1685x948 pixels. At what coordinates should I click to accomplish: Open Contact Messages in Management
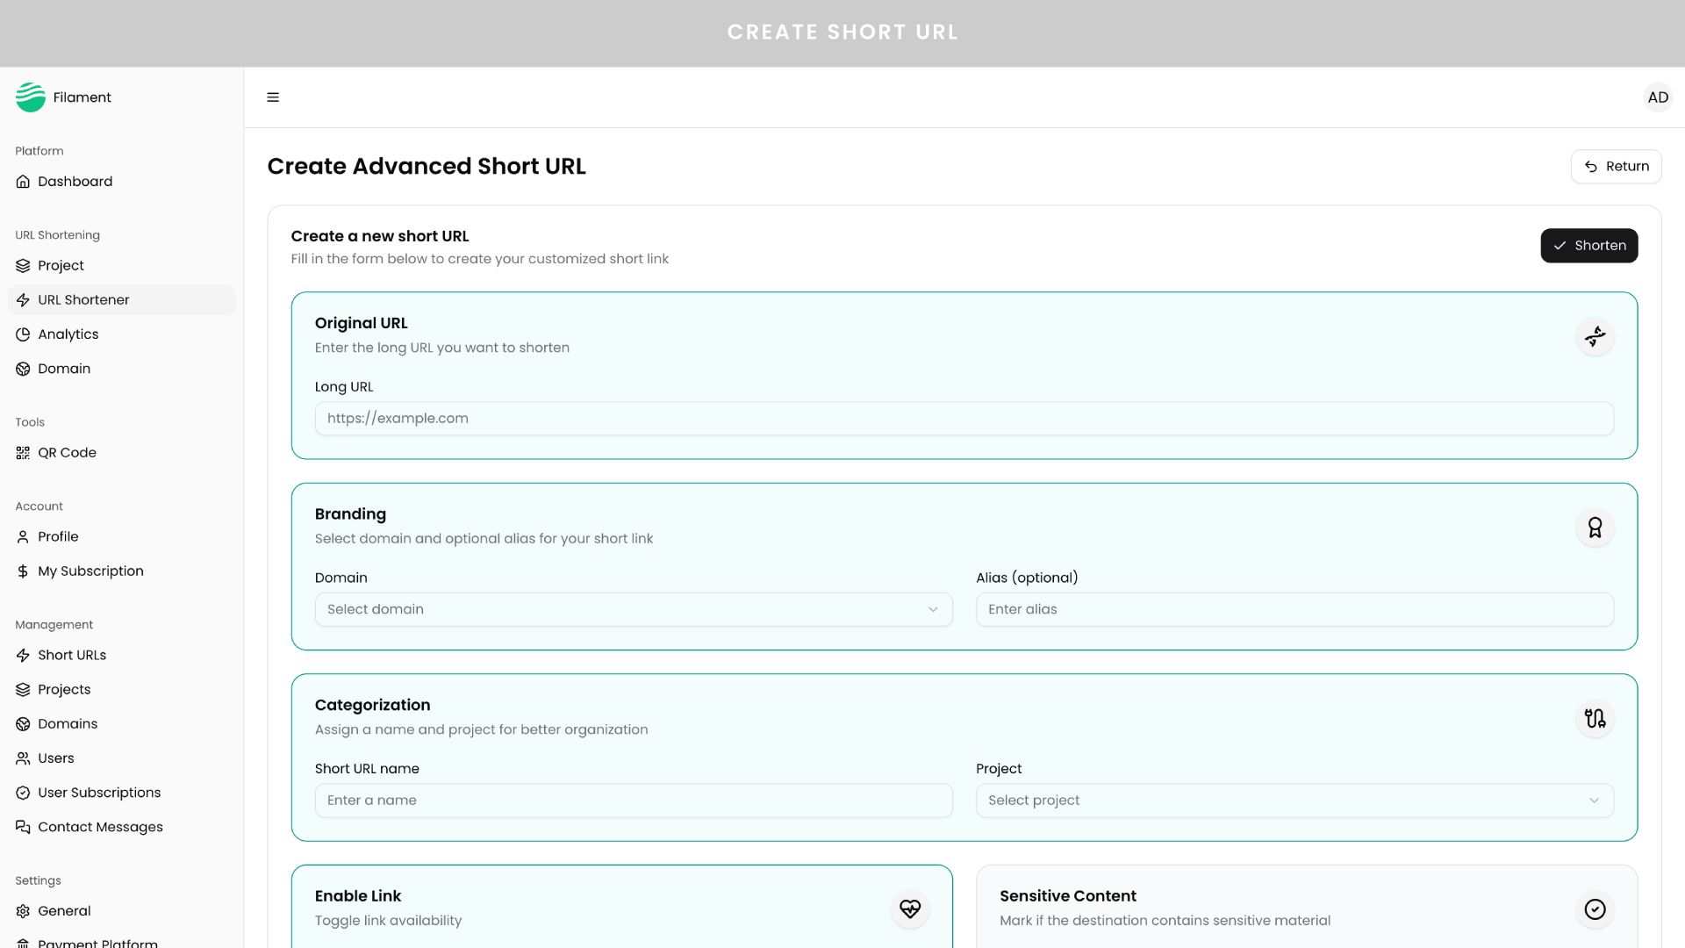(100, 827)
